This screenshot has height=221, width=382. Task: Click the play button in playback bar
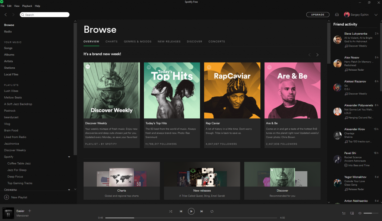(191, 211)
